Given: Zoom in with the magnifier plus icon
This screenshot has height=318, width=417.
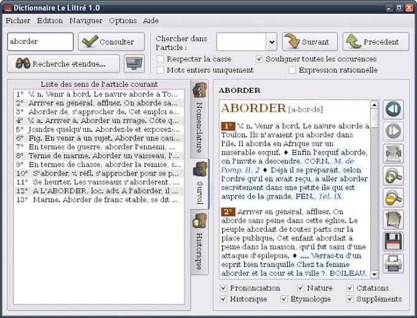Looking at the screenshot, I should pyautogui.click(x=393, y=176).
